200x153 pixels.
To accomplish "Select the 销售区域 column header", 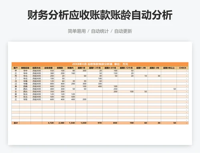I will 25,68.
